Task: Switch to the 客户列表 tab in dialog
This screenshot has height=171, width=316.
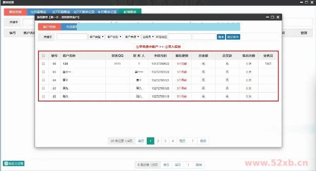Action: (49, 27)
